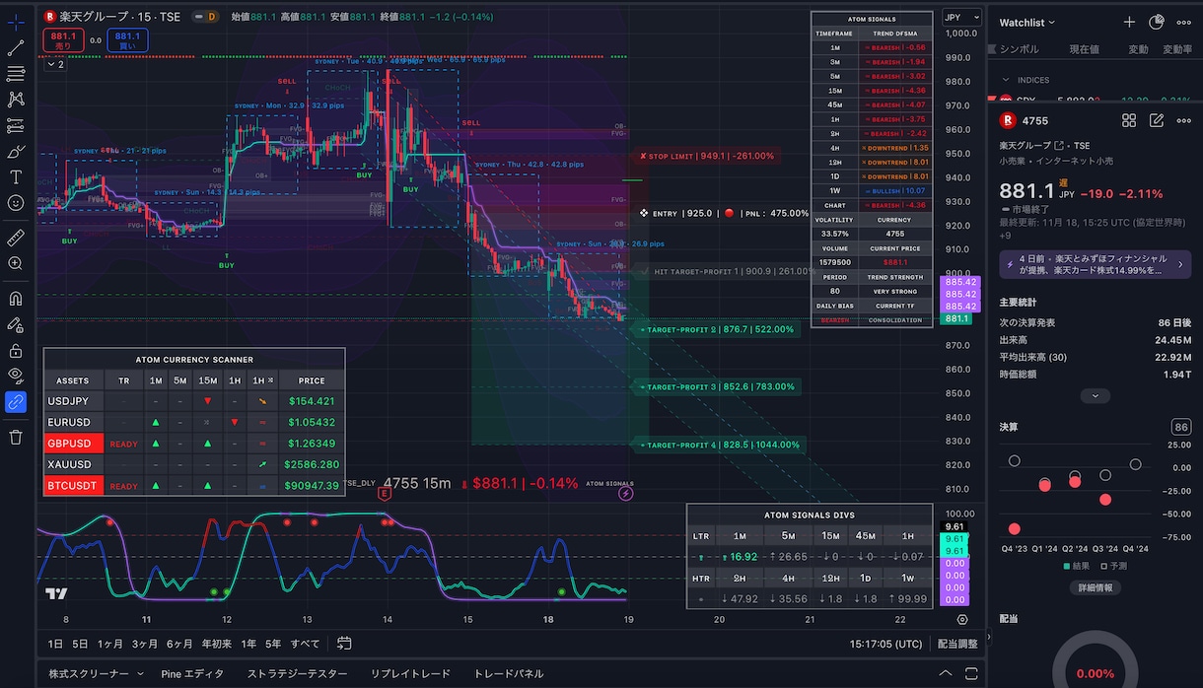Maximize the bottom panel
Screen dimensions: 1203x688
coord(973,673)
